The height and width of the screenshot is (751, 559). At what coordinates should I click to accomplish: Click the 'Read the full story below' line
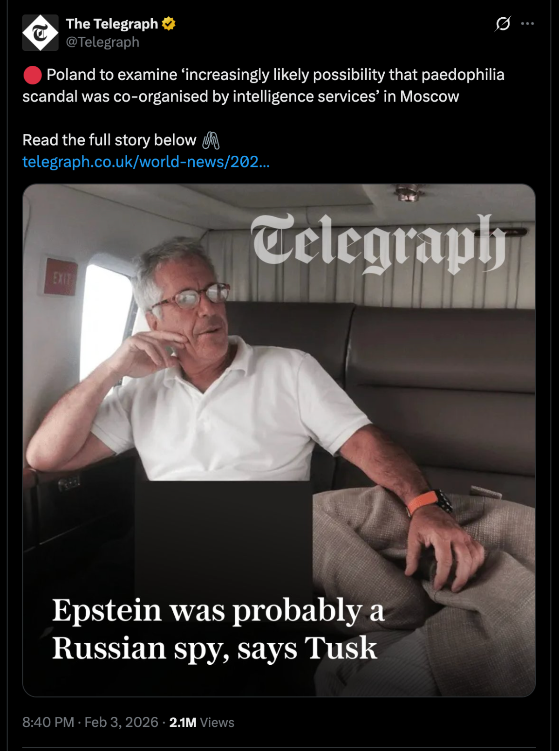click(109, 140)
